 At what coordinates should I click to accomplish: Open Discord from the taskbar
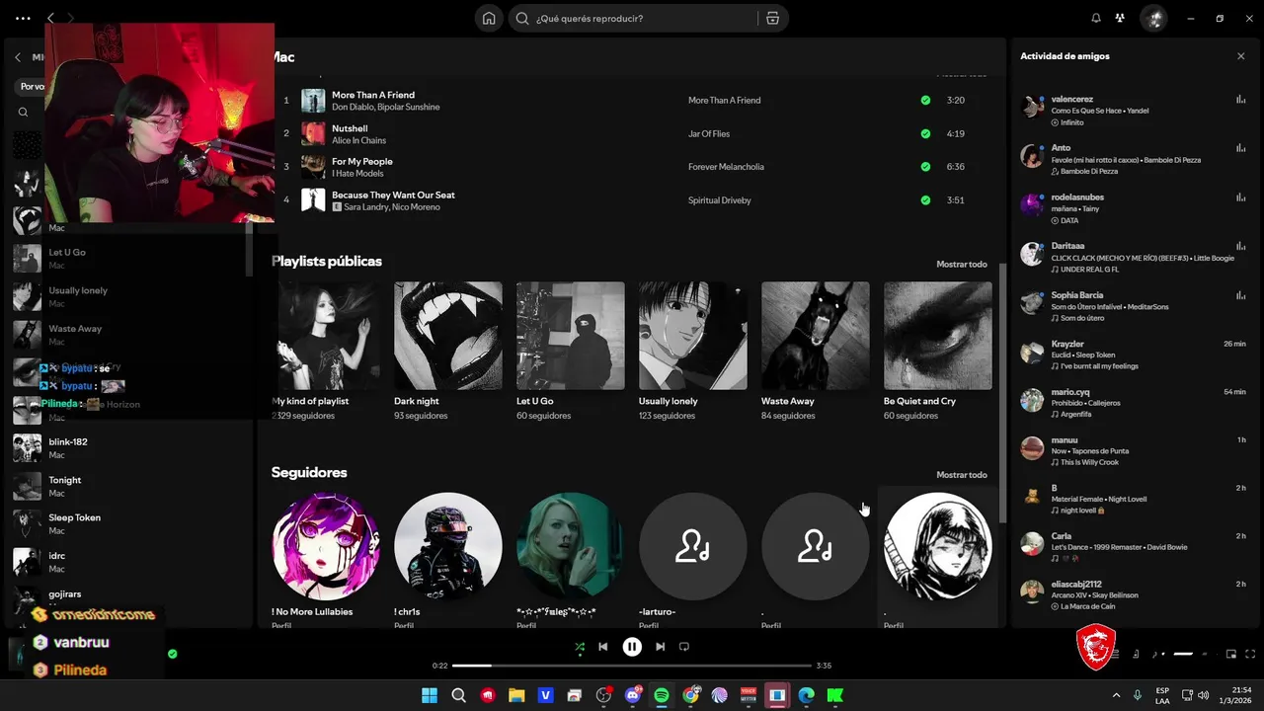(633, 695)
